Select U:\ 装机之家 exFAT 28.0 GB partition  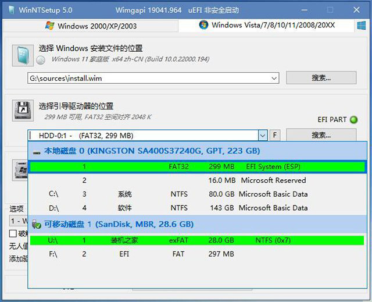[x=197, y=240]
